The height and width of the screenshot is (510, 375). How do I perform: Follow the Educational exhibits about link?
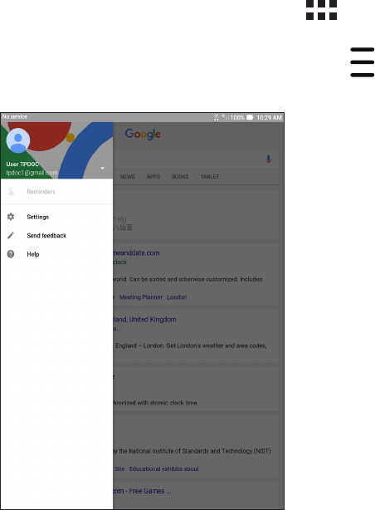click(164, 468)
